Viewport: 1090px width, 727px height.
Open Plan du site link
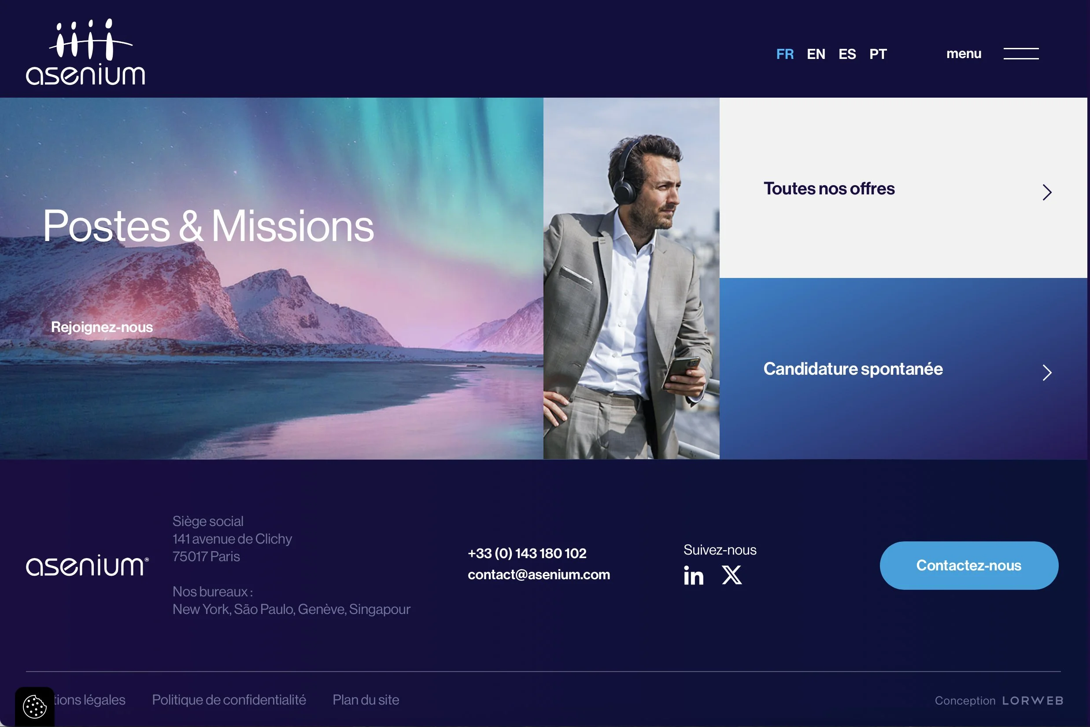tap(366, 700)
